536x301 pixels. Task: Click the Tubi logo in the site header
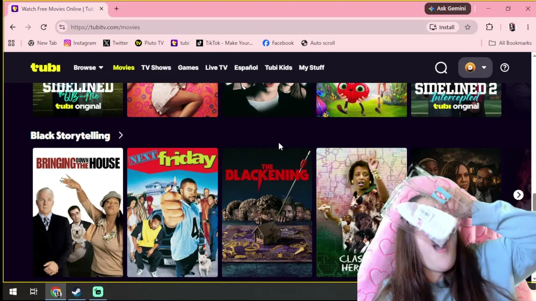[x=45, y=67]
